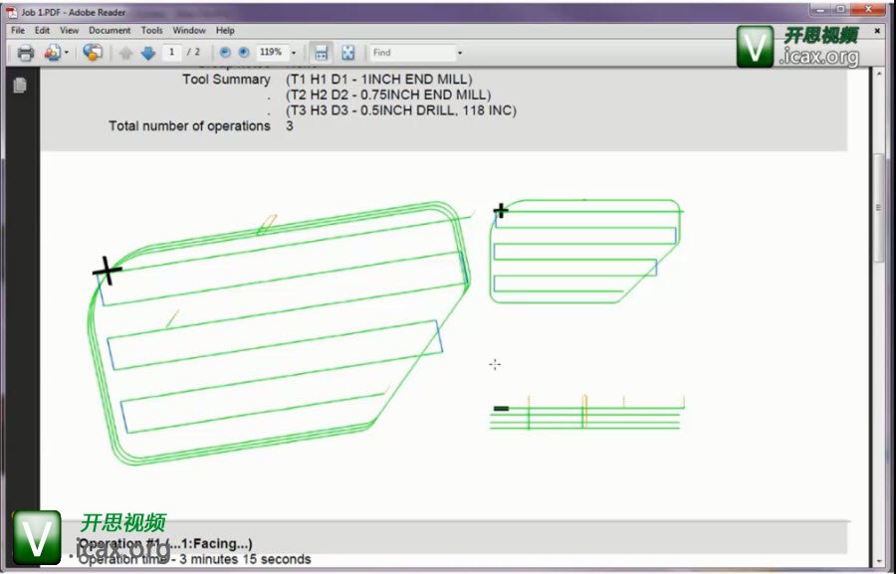Go to the next page with the down arrow
Image resolution: width=896 pixels, height=574 pixels.
point(147,53)
